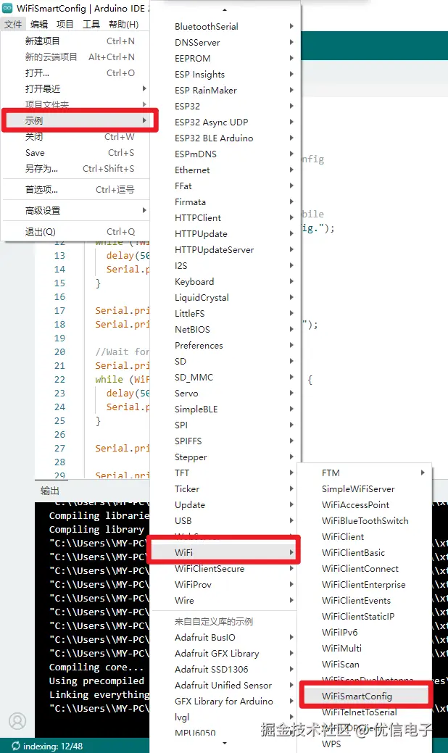Screen dimensions: 448x753
Task: Expand ESP32 Async UDP examples
Action: (x=225, y=122)
